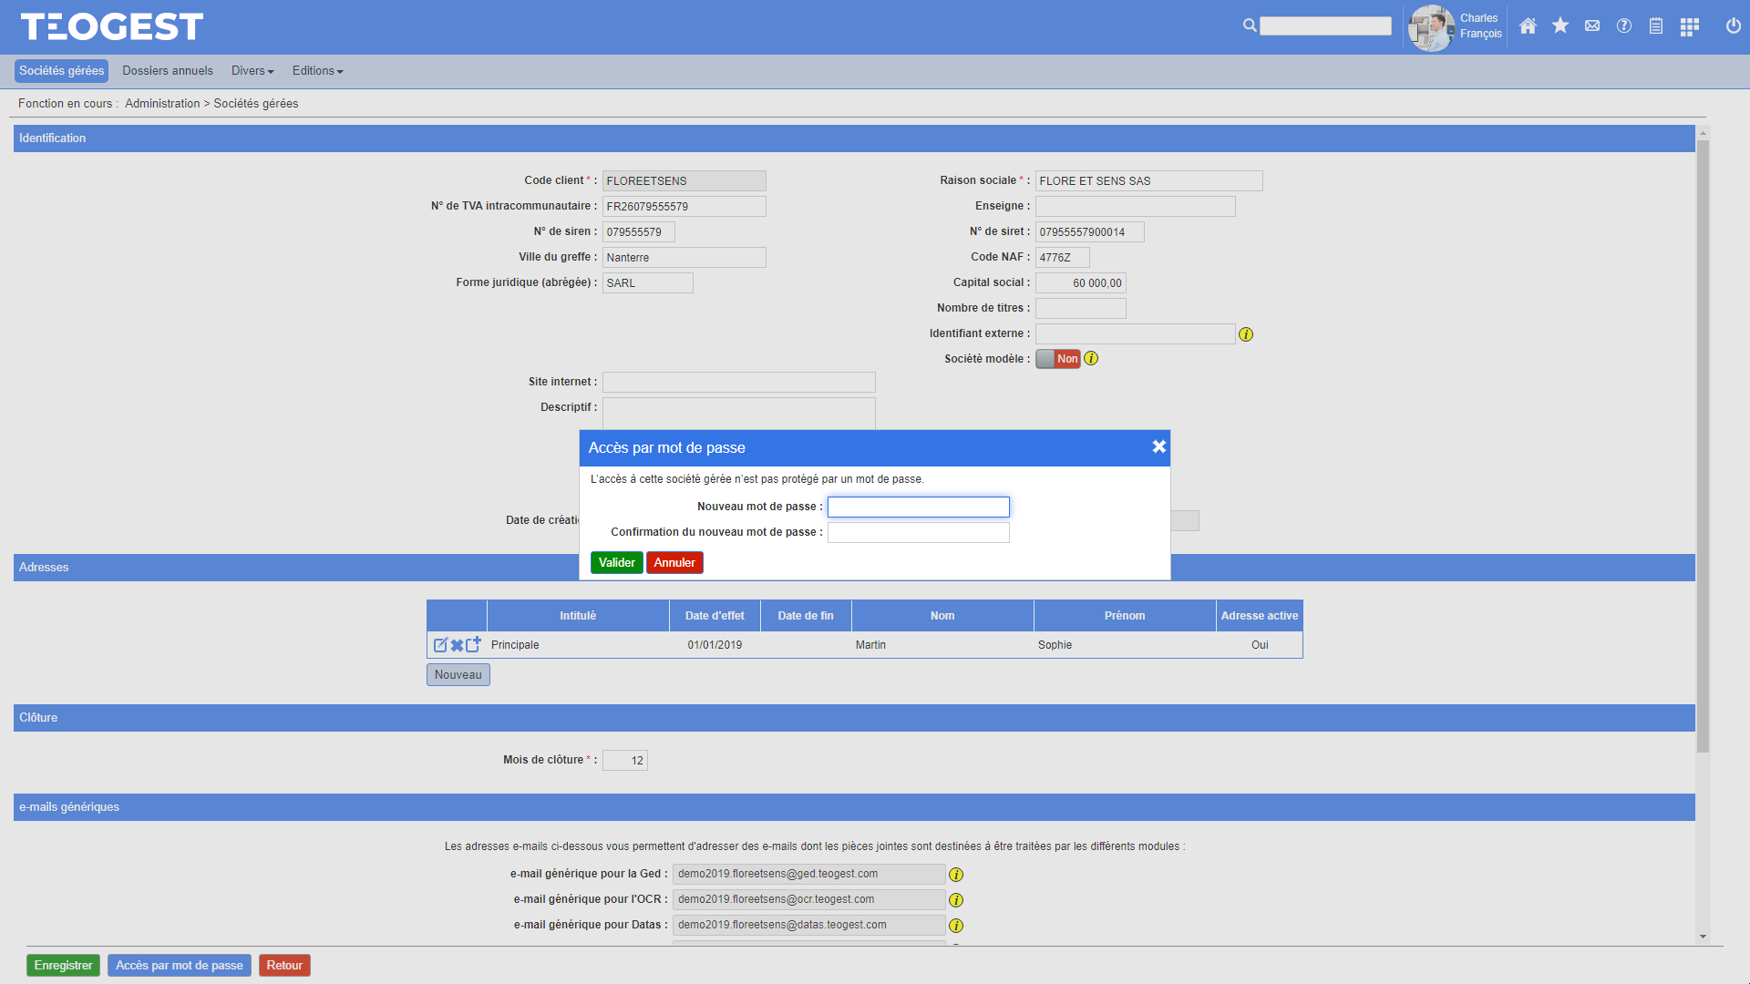
Task: Open the apps grid icon
Action: [1690, 26]
